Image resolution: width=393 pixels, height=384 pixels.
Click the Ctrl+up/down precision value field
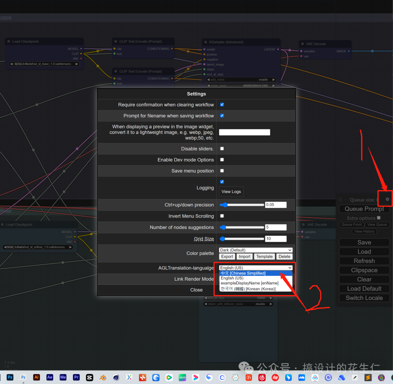(275, 205)
